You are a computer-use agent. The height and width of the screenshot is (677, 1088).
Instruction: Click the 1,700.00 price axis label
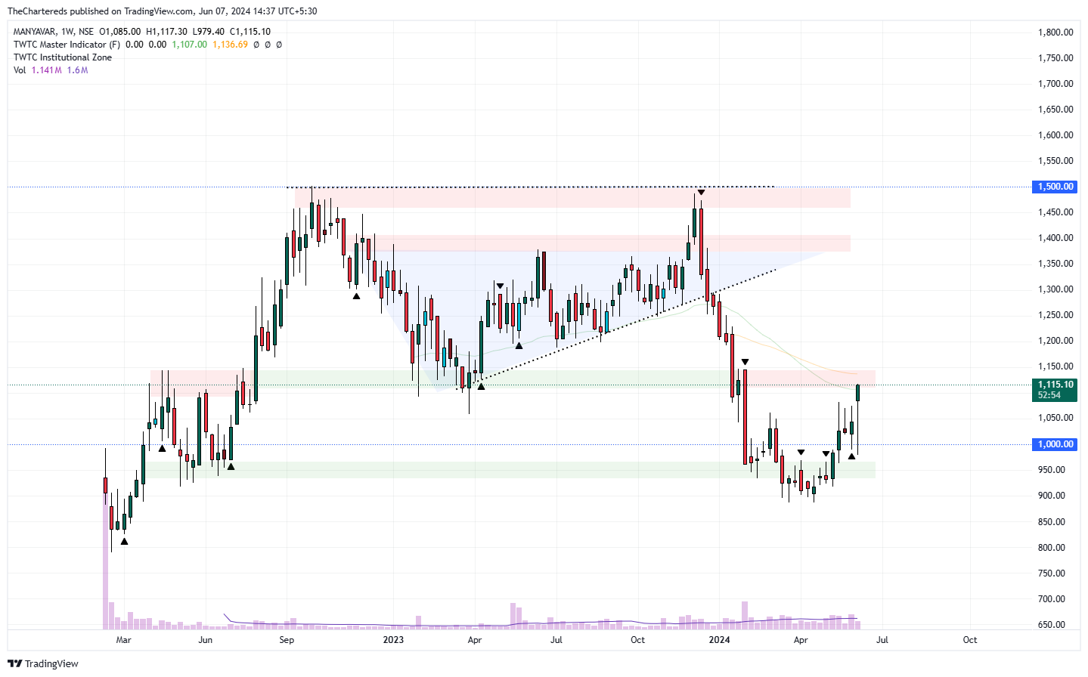[1055, 83]
